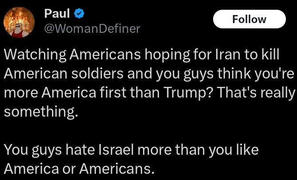Click the word "something." in the tweet
The height and width of the screenshot is (180, 297).
41,111
